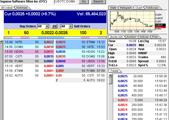Open the Flow tab
The height and width of the screenshot is (120, 169).
[155, 37]
